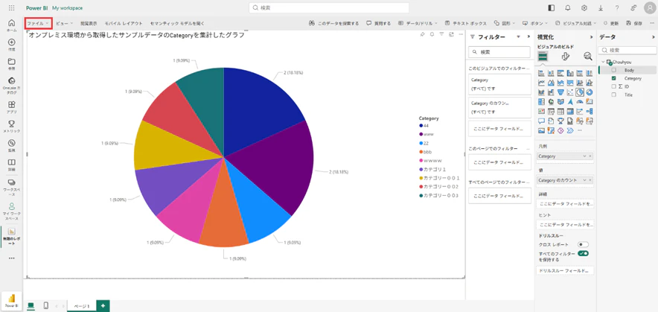658x312 pixels.
Task: Collapse the 視覚化 pane with its chevron
Action: [x=591, y=37]
